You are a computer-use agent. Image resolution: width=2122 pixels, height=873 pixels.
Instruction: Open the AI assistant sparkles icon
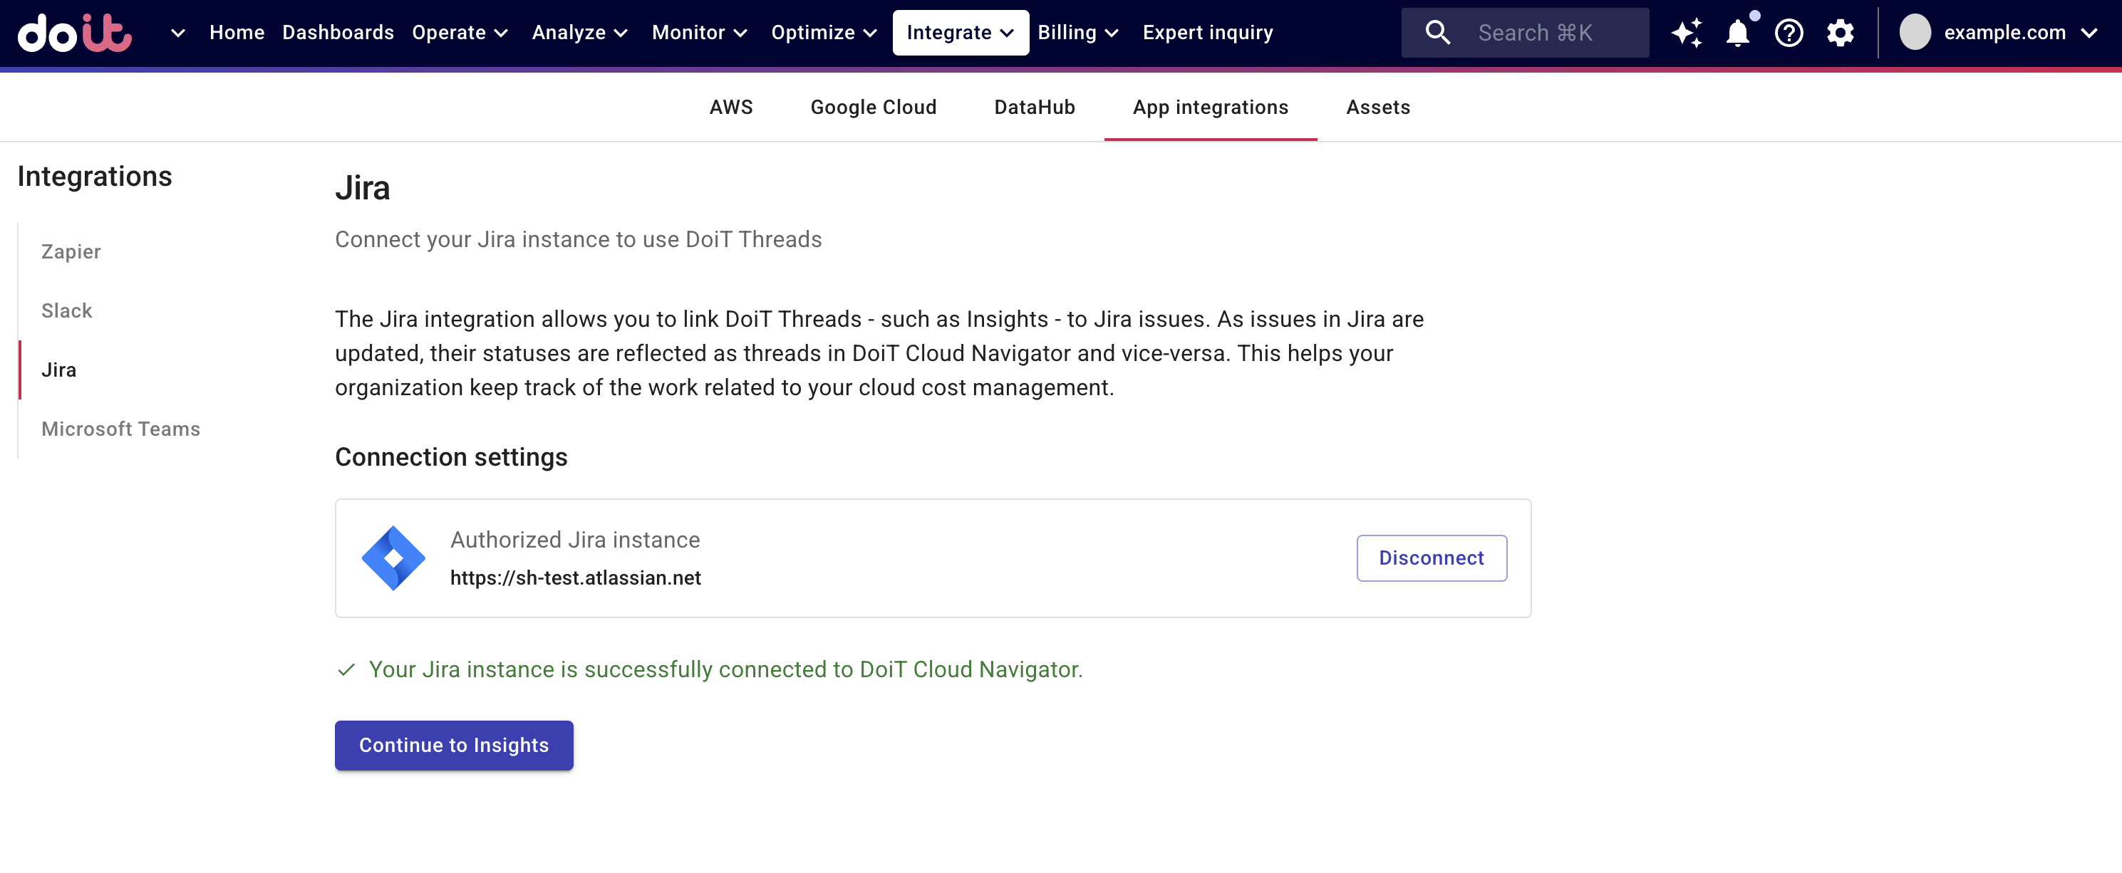click(x=1687, y=33)
